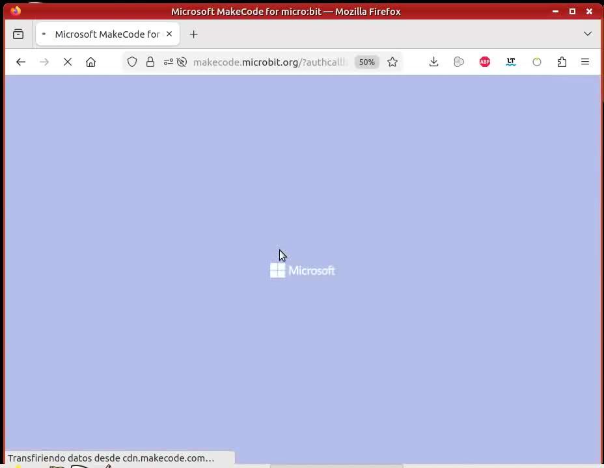Click the green circle extension icon
The height and width of the screenshot is (468, 604).
tap(536, 62)
